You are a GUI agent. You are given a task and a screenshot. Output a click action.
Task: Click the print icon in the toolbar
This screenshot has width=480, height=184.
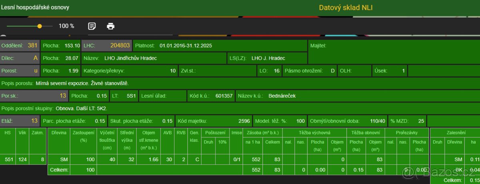click(x=111, y=26)
